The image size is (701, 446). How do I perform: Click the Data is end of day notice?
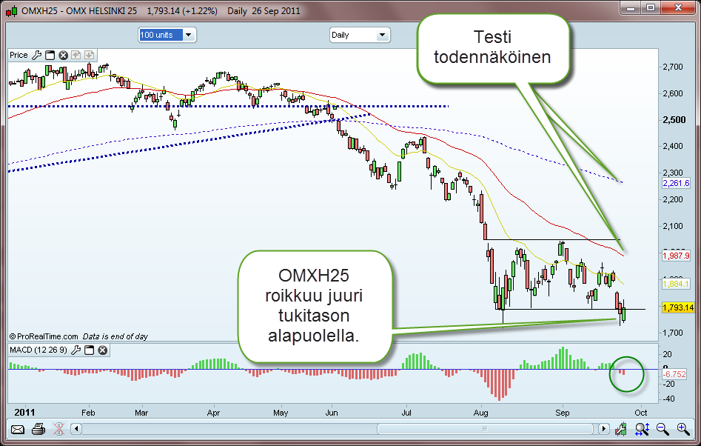coord(115,336)
